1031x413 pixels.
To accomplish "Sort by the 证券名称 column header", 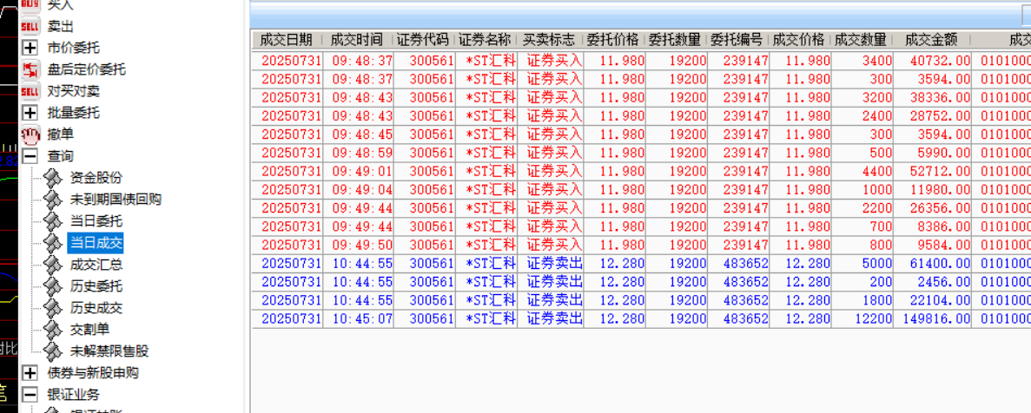I will tap(486, 39).
